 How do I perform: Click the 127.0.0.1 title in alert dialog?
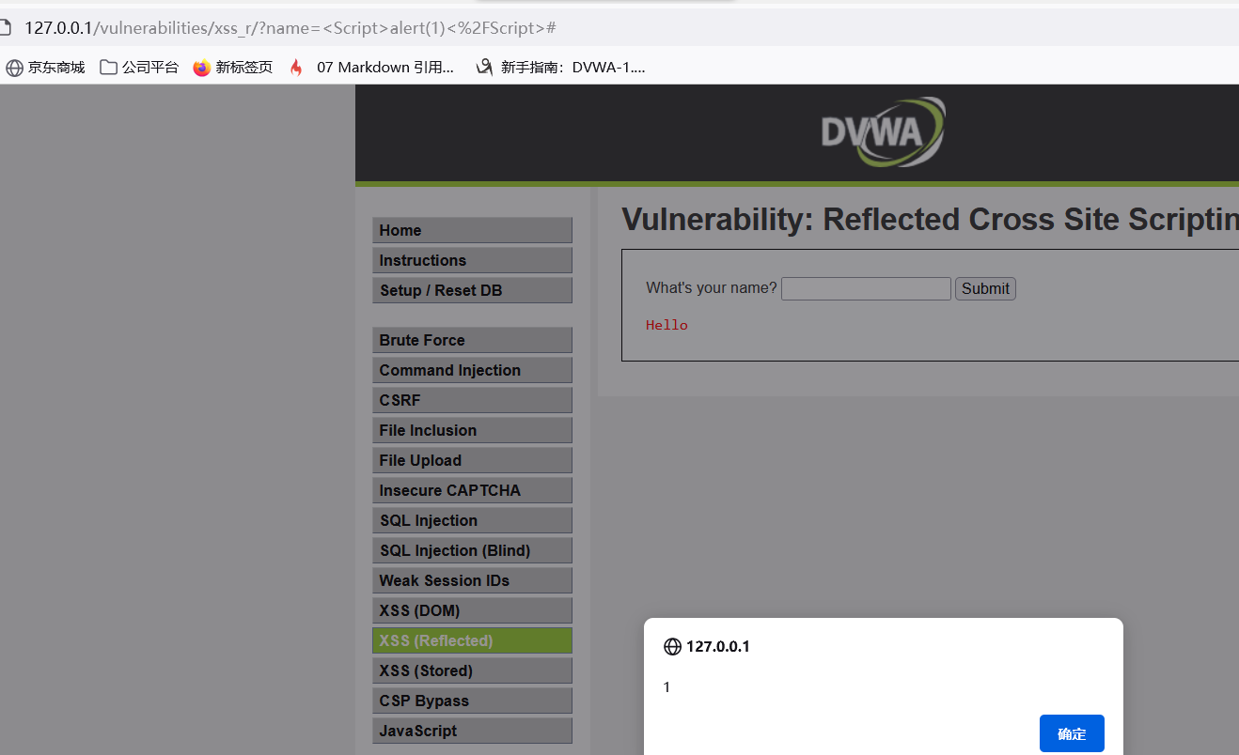pos(718,646)
